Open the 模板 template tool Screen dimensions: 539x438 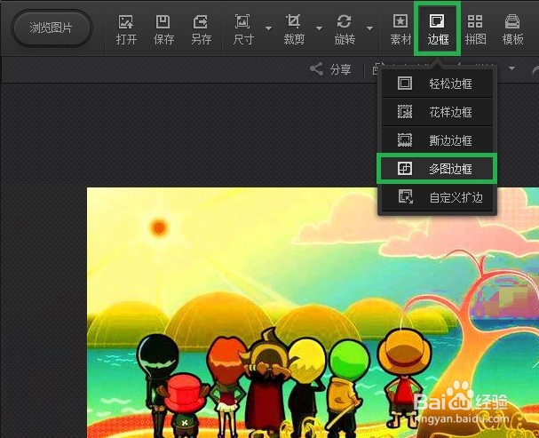point(512,30)
